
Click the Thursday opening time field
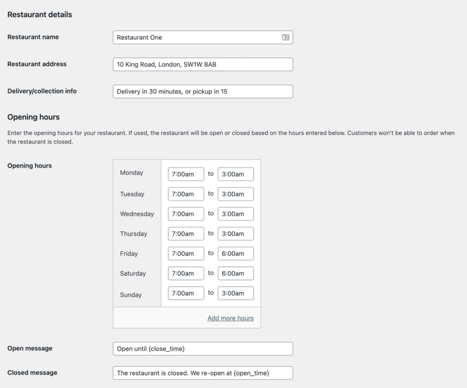(x=186, y=233)
